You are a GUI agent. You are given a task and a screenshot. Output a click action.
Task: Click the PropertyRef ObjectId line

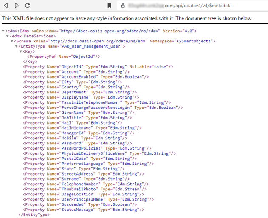(x=64, y=57)
